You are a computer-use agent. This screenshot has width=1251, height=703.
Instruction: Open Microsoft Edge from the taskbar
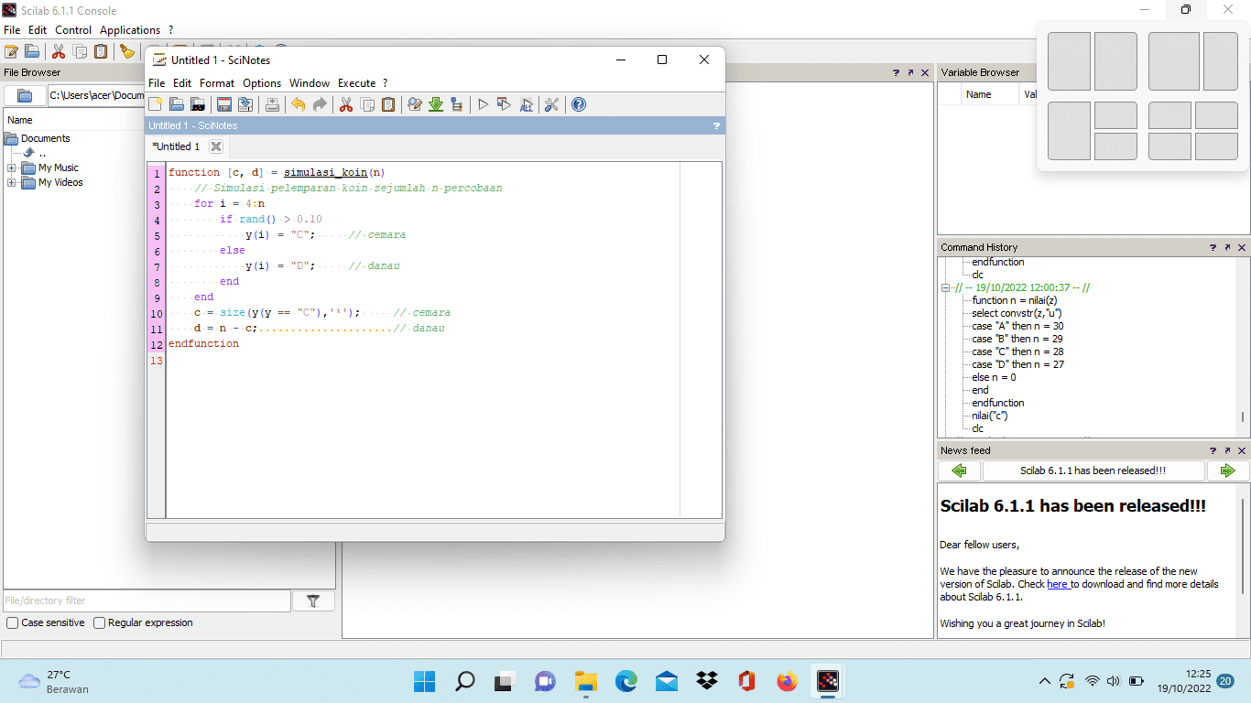625,681
